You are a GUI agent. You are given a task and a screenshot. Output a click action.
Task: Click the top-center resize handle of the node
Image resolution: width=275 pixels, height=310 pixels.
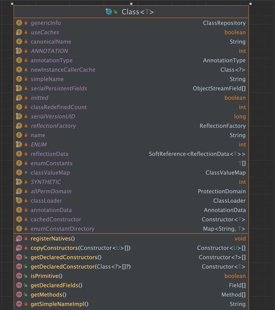click(131, 4)
